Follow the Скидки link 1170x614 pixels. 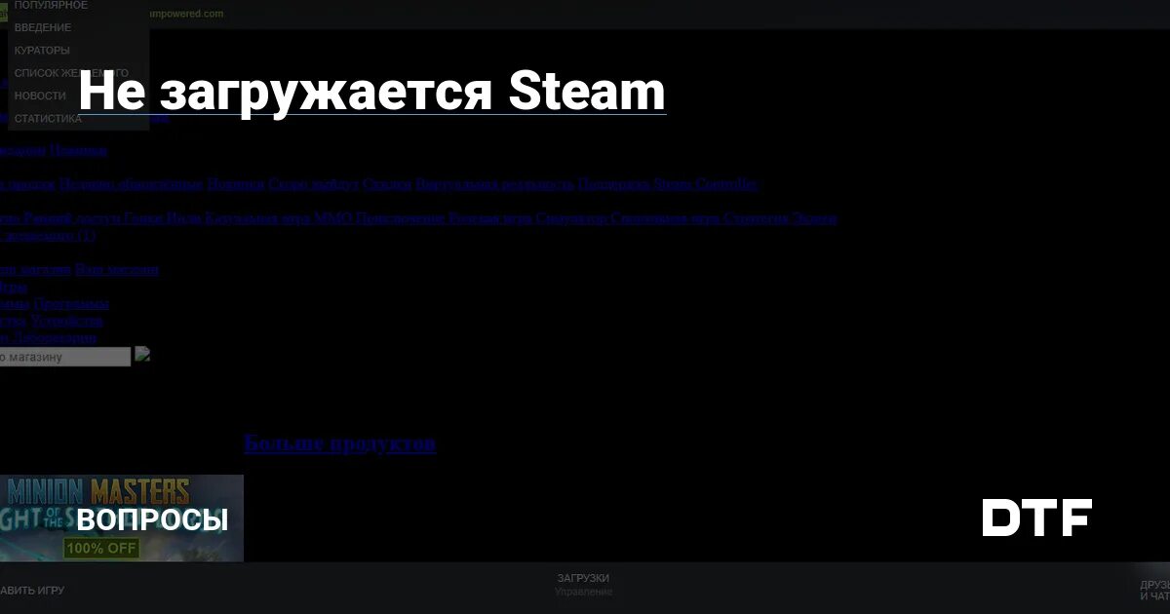tap(387, 184)
